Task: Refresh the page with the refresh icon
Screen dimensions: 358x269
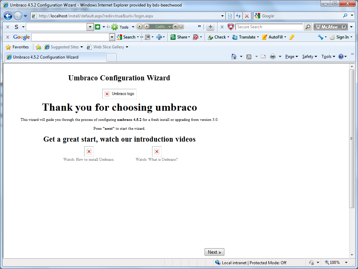Action: click(x=238, y=16)
